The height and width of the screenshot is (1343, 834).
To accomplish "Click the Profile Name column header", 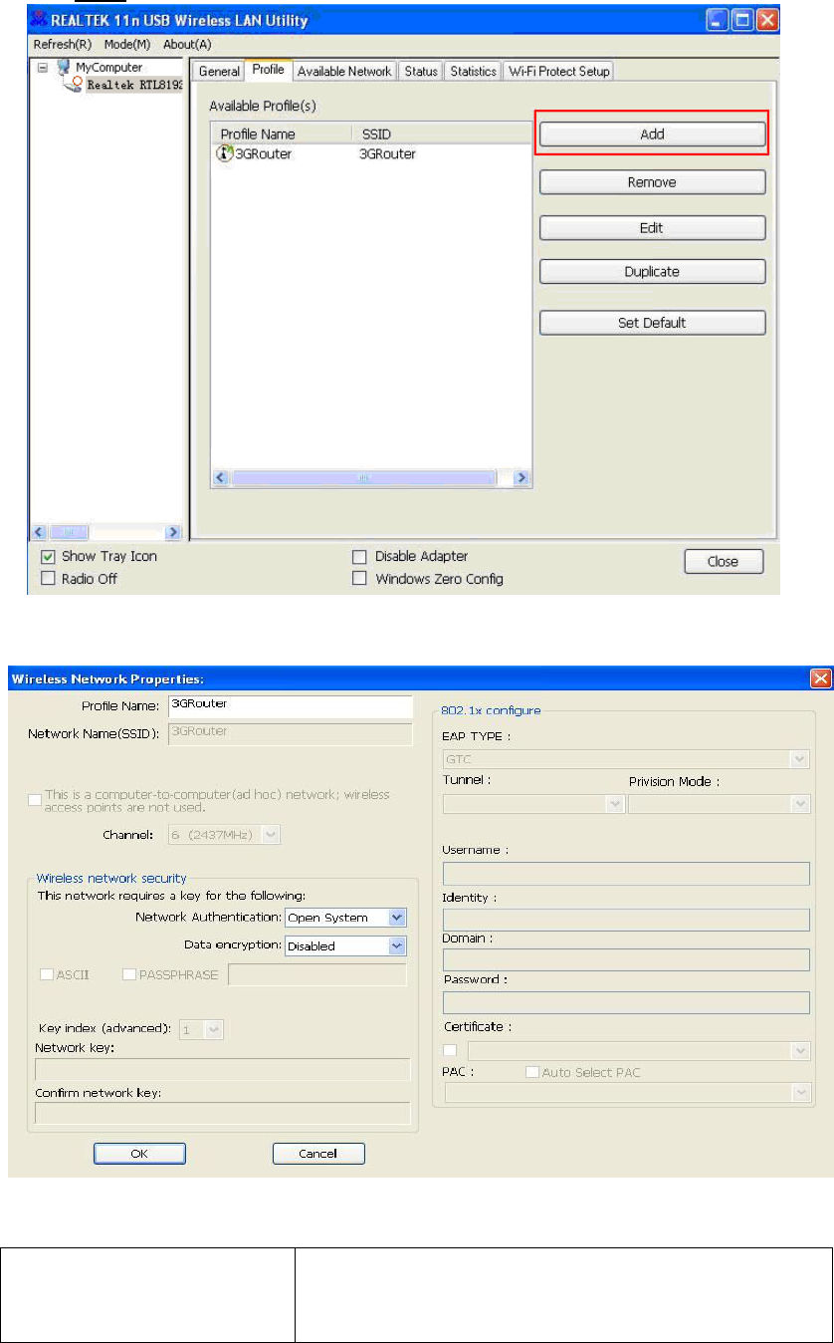I will [x=281, y=134].
